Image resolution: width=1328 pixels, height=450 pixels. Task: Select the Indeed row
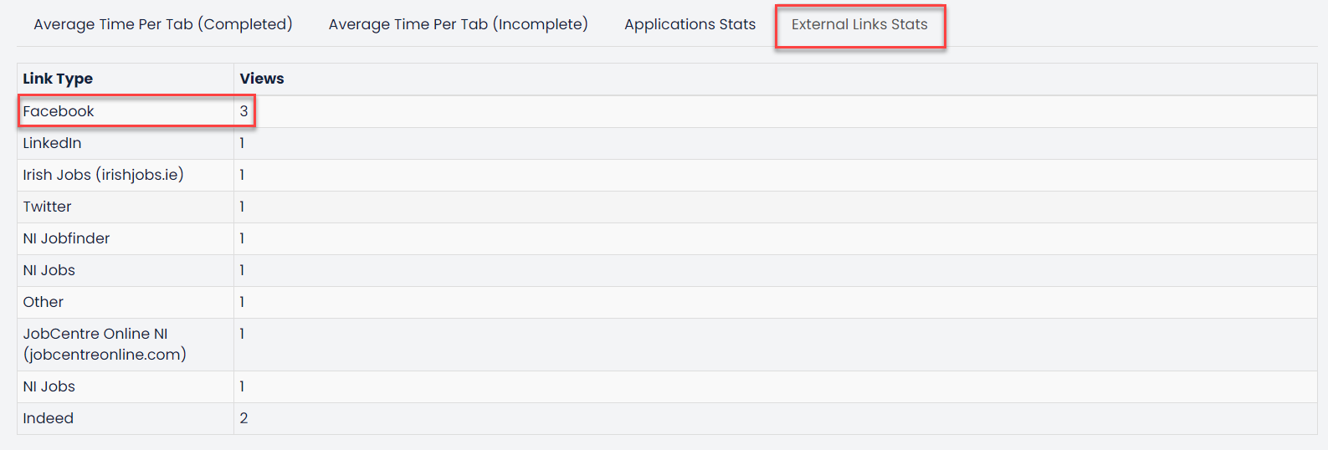667,418
